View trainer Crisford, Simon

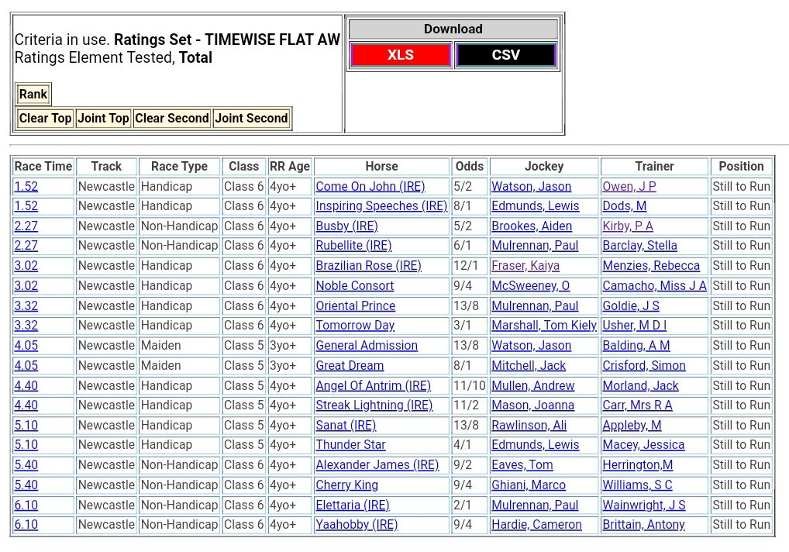click(643, 366)
